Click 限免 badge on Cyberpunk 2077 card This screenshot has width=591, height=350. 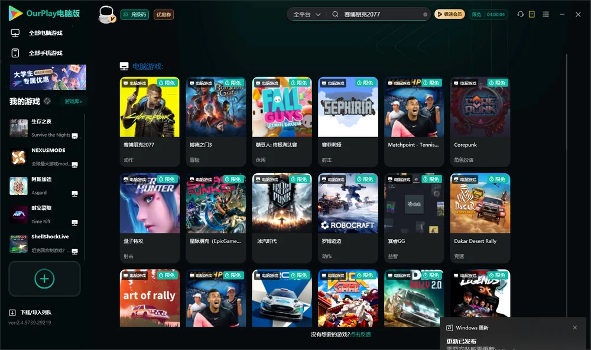click(x=167, y=83)
